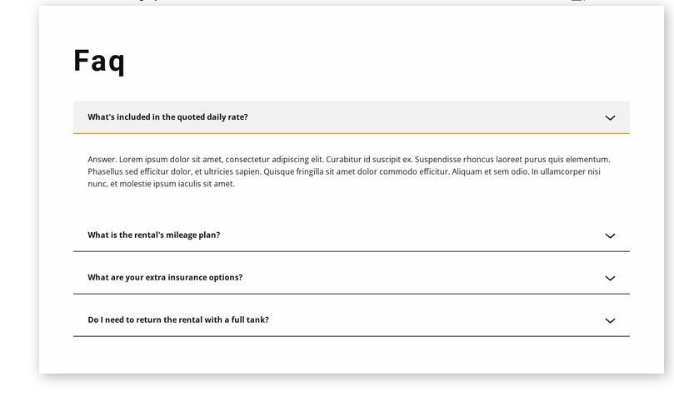Expand "What are your extra insurance options?"
This screenshot has width=674, height=406.
pyautogui.click(x=165, y=278)
